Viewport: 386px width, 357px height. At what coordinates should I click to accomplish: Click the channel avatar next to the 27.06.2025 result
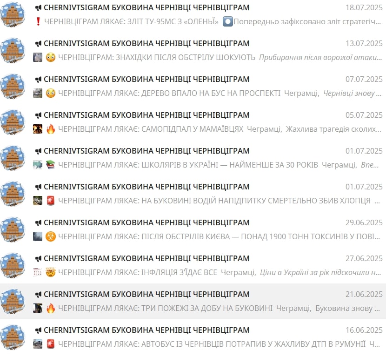12,266
